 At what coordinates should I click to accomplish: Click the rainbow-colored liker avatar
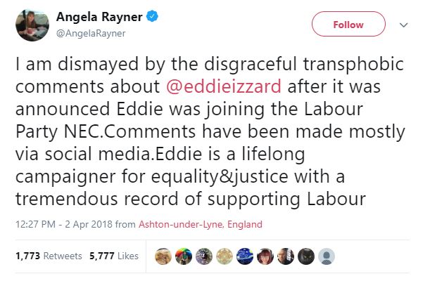point(184,256)
